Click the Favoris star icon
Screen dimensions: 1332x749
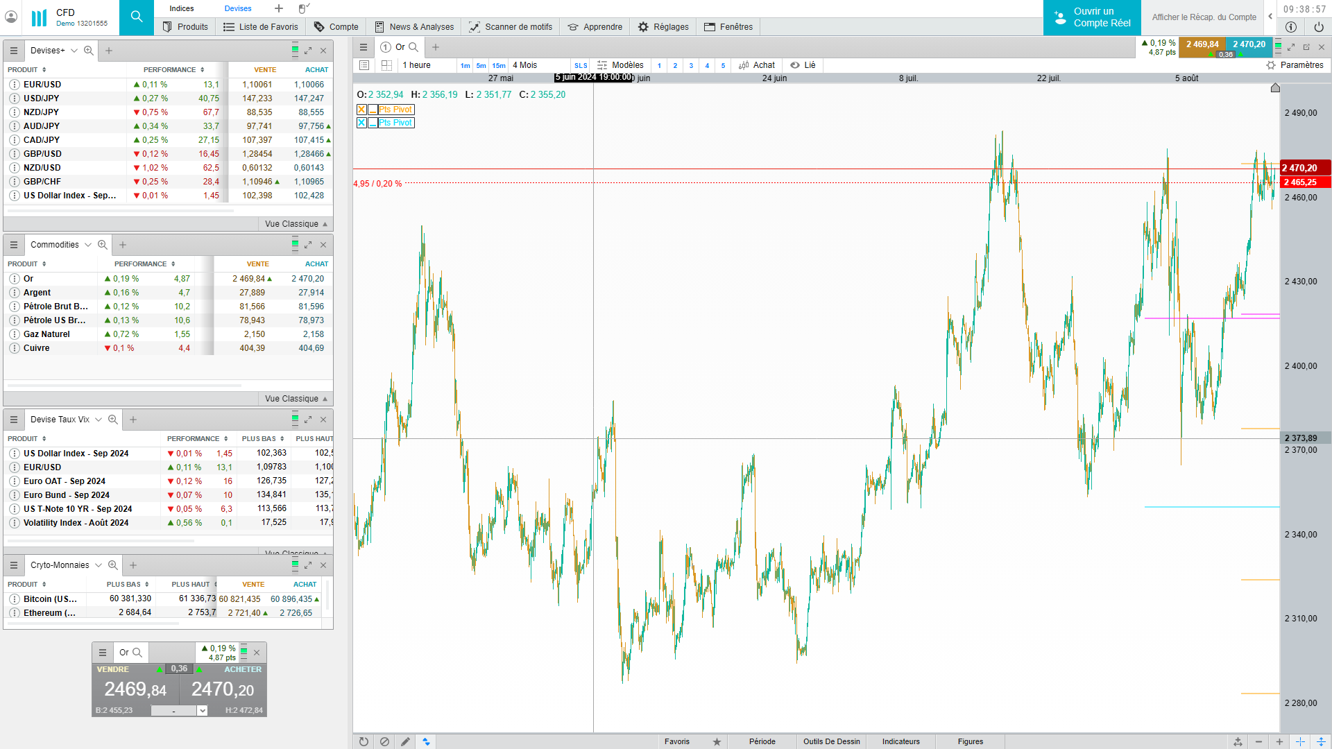point(717,741)
